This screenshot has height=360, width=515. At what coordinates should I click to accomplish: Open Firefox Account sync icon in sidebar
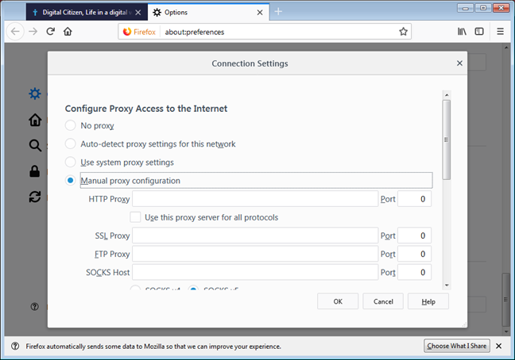tap(35, 197)
